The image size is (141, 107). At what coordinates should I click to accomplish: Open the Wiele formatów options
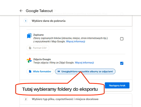[x=40, y=71]
